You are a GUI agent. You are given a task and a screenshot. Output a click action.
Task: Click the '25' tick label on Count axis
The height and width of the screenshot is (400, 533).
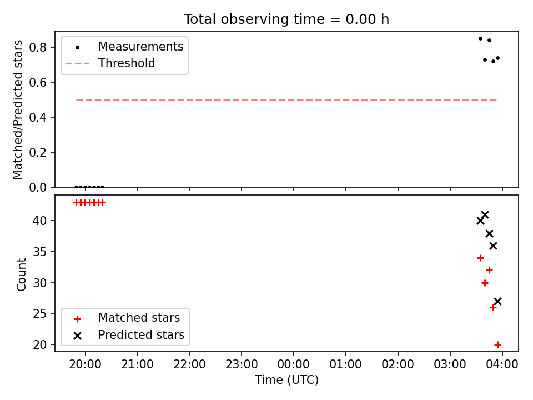39,313
